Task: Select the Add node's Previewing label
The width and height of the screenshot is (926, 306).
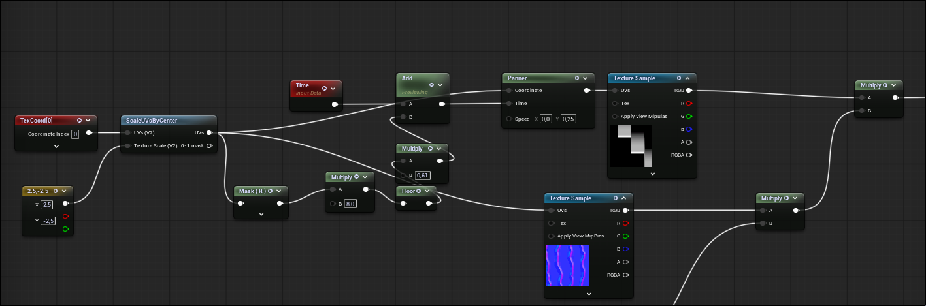Action: click(x=415, y=93)
